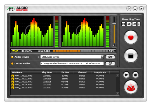The image size is (151, 106).
Task: Click the WMA format label
Action: point(15,51)
